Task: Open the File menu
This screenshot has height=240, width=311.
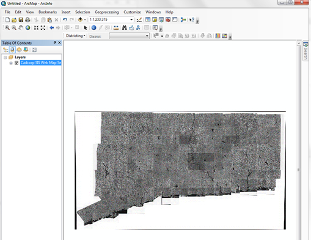Action: click(7, 12)
